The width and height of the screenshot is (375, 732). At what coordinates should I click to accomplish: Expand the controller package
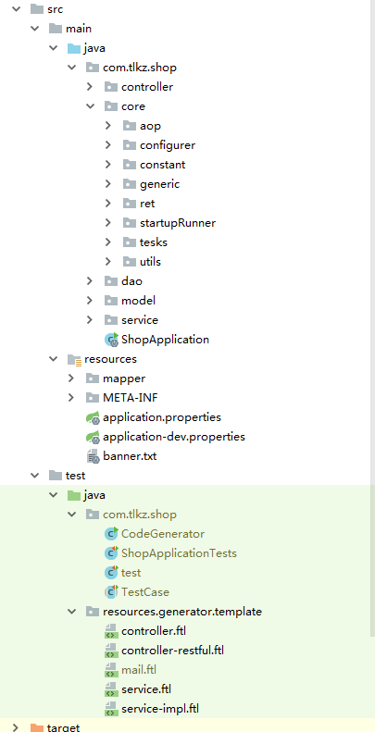coord(90,87)
